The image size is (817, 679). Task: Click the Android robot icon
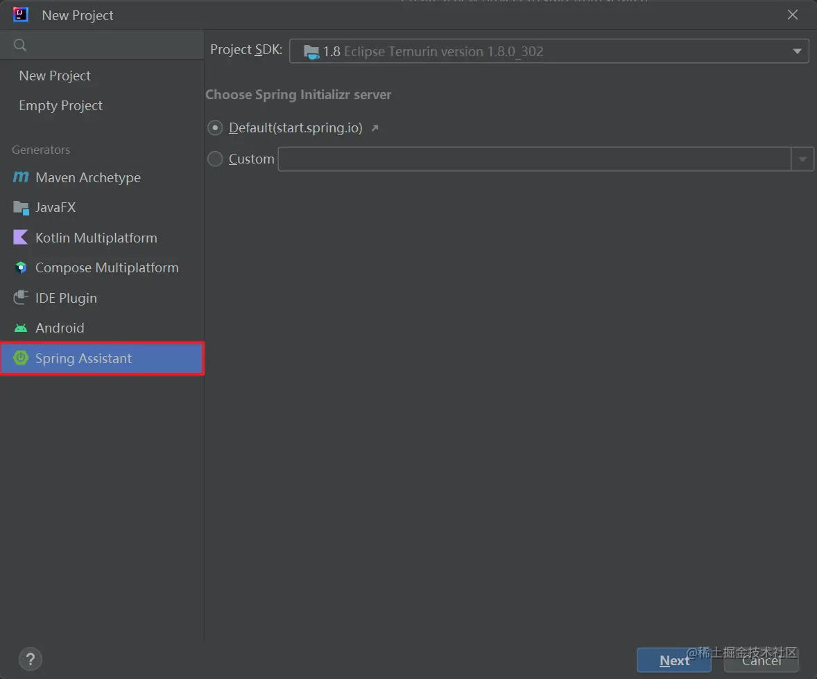21,328
